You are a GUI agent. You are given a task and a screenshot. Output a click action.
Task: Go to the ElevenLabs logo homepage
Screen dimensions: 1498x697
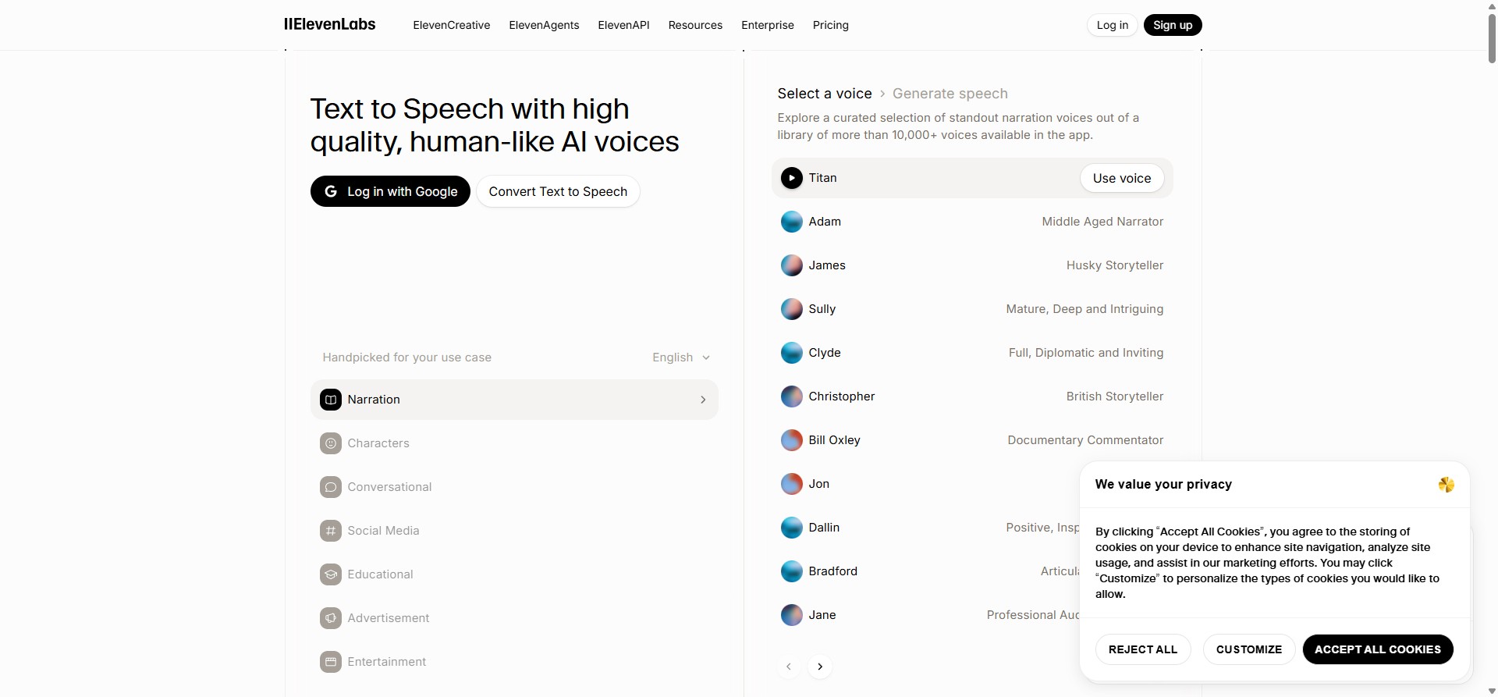coord(330,24)
